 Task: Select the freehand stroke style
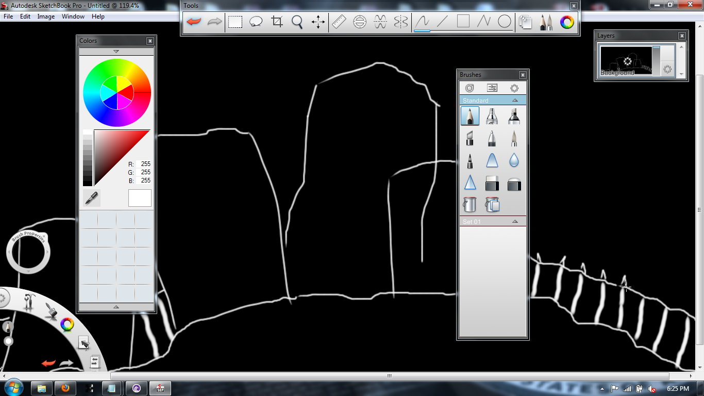tap(422, 22)
